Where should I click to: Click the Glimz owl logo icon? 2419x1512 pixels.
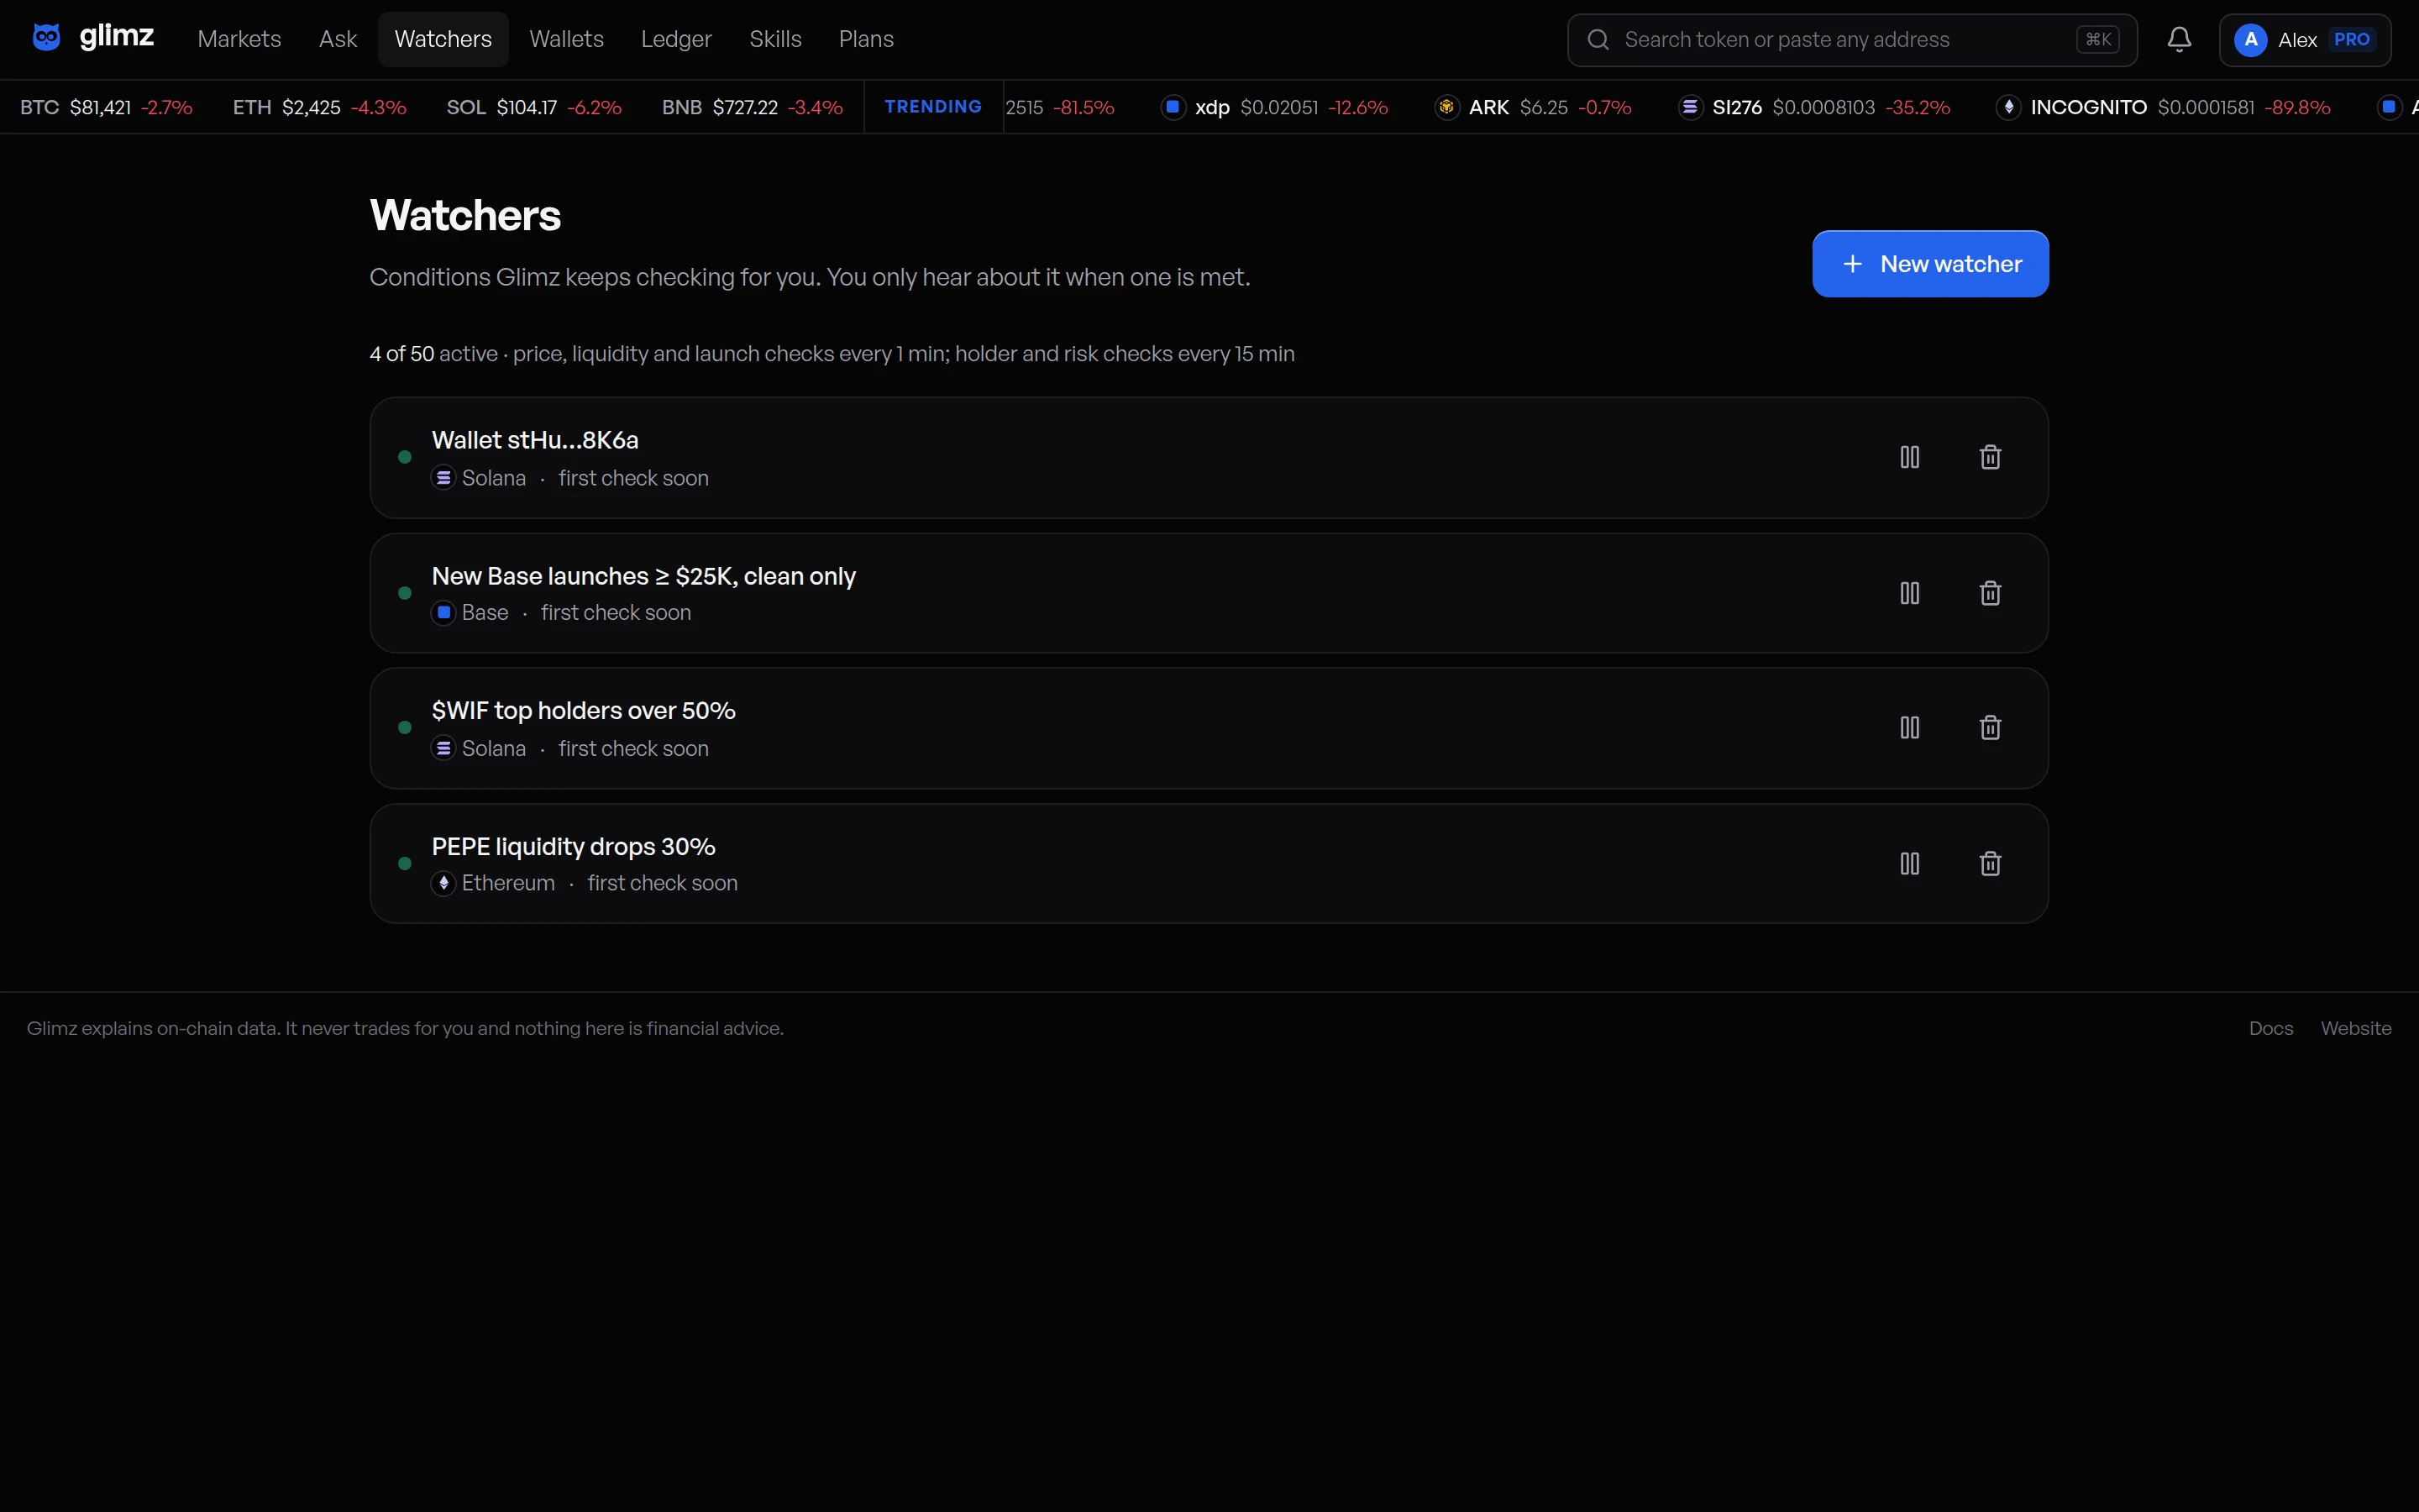(46, 38)
